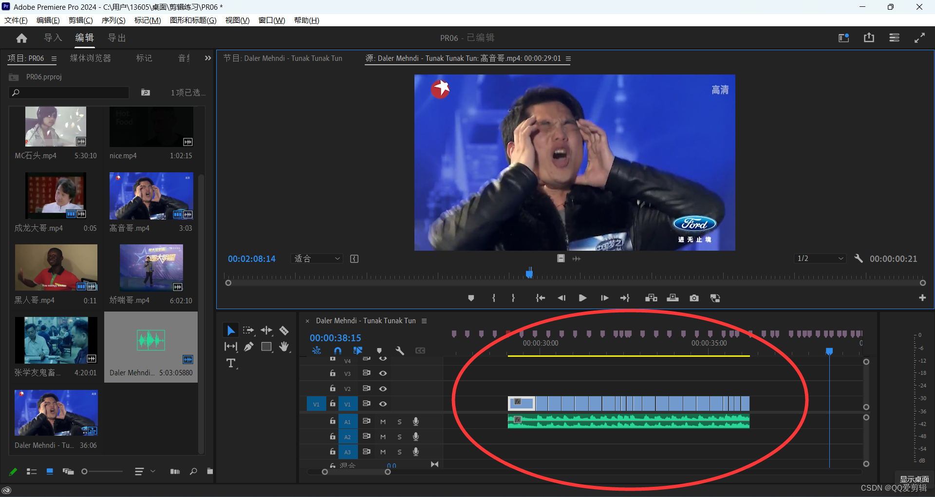
Task: Select the Rectangle tool
Action: (x=266, y=347)
